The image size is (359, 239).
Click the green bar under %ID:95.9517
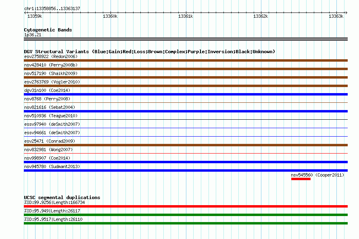pyautogui.click(x=186, y=223)
